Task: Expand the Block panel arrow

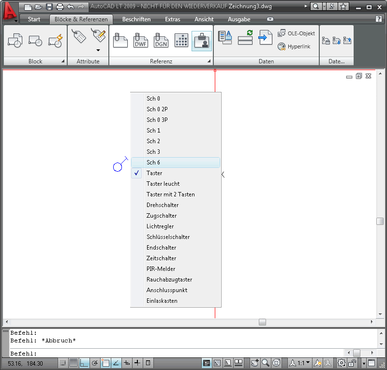Action: pos(62,61)
